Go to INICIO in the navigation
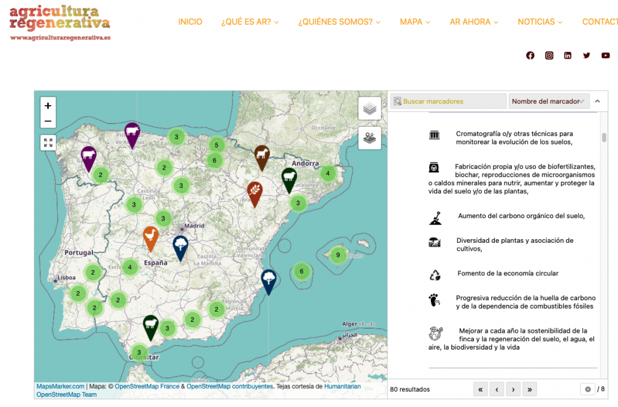Viewport: 618px width, 407px height. [190, 22]
